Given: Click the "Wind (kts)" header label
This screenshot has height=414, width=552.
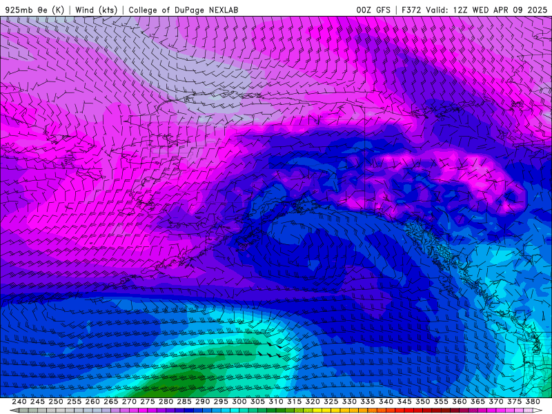Looking at the screenshot, I should point(96,10).
